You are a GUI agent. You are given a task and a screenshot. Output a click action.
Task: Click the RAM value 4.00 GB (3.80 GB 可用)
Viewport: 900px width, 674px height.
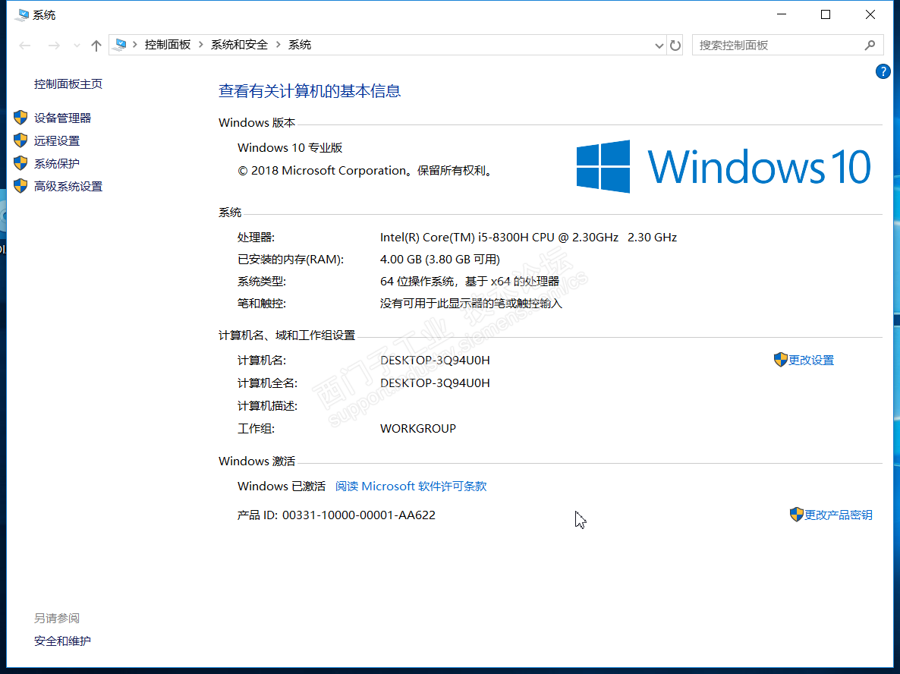[x=439, y=260]
